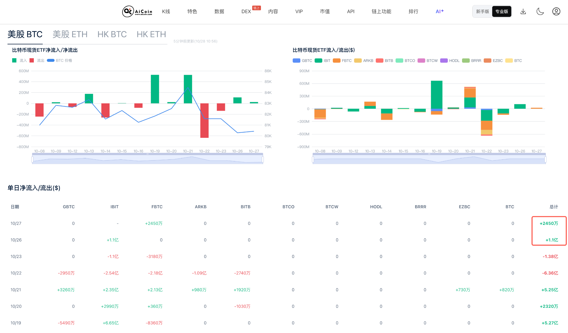Viewport: 568px width, 333px height.
Task: Select the 美股 BTC tab
Action: tap(25, 34)
